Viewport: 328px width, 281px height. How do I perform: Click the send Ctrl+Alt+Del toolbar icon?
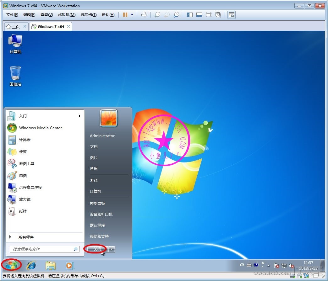pos(144,15)
